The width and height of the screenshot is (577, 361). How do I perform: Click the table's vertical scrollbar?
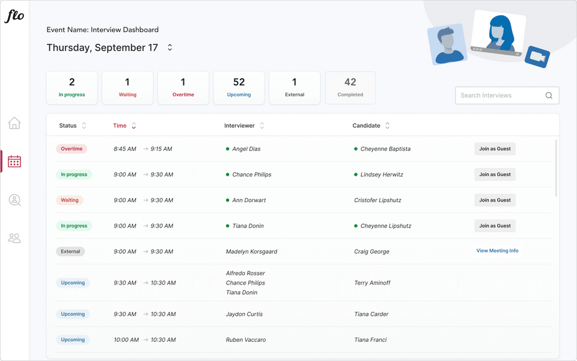(x=556, y=168)
